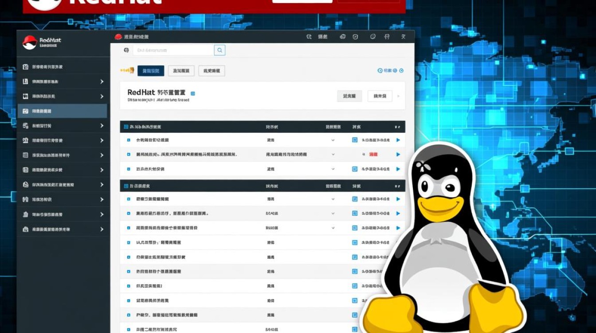The image size is (596, 333).
Task: Open the dropdown caret in the first table's first row
Action: pos(333,140)
